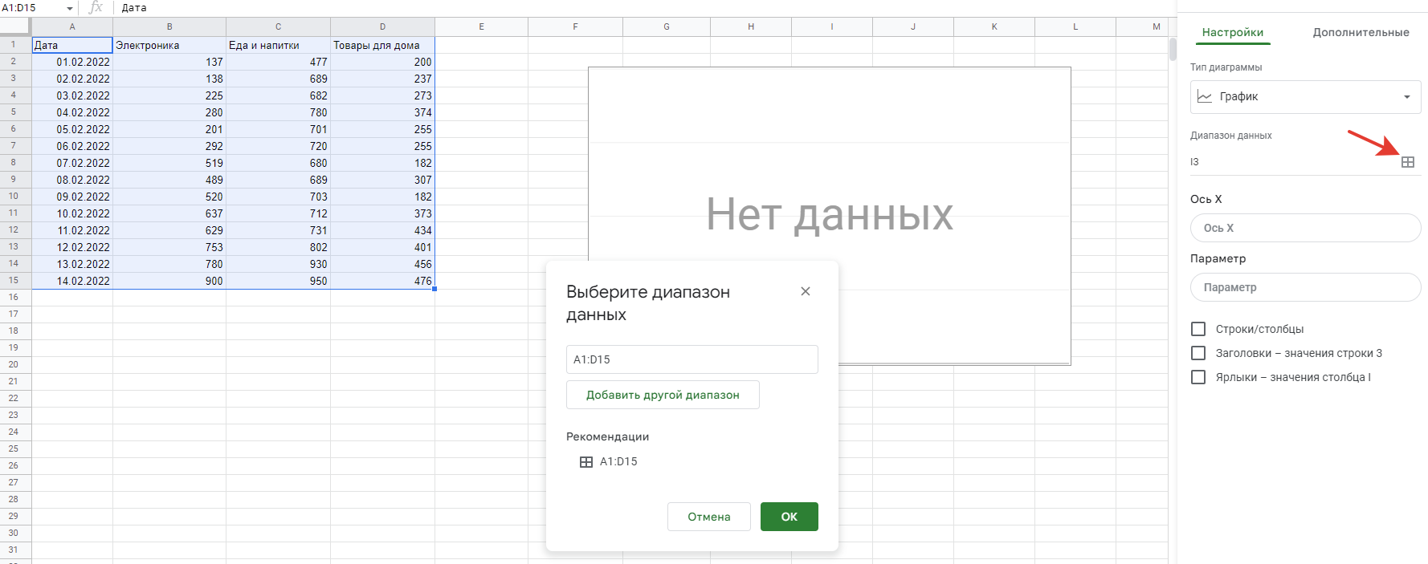This screenshot has height=564, width=1428.
Task: Expand the name box dropdown arrow
Action: [70, 8]
